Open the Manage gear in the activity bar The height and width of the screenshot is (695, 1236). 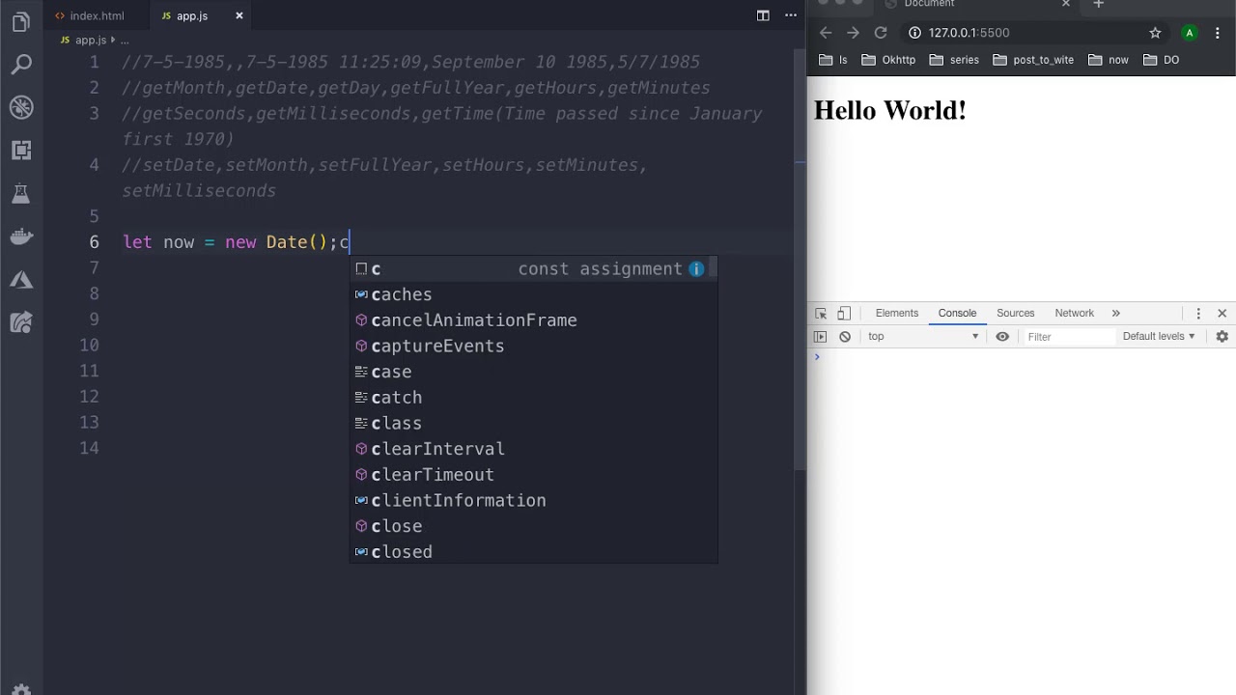pos(21,689)
